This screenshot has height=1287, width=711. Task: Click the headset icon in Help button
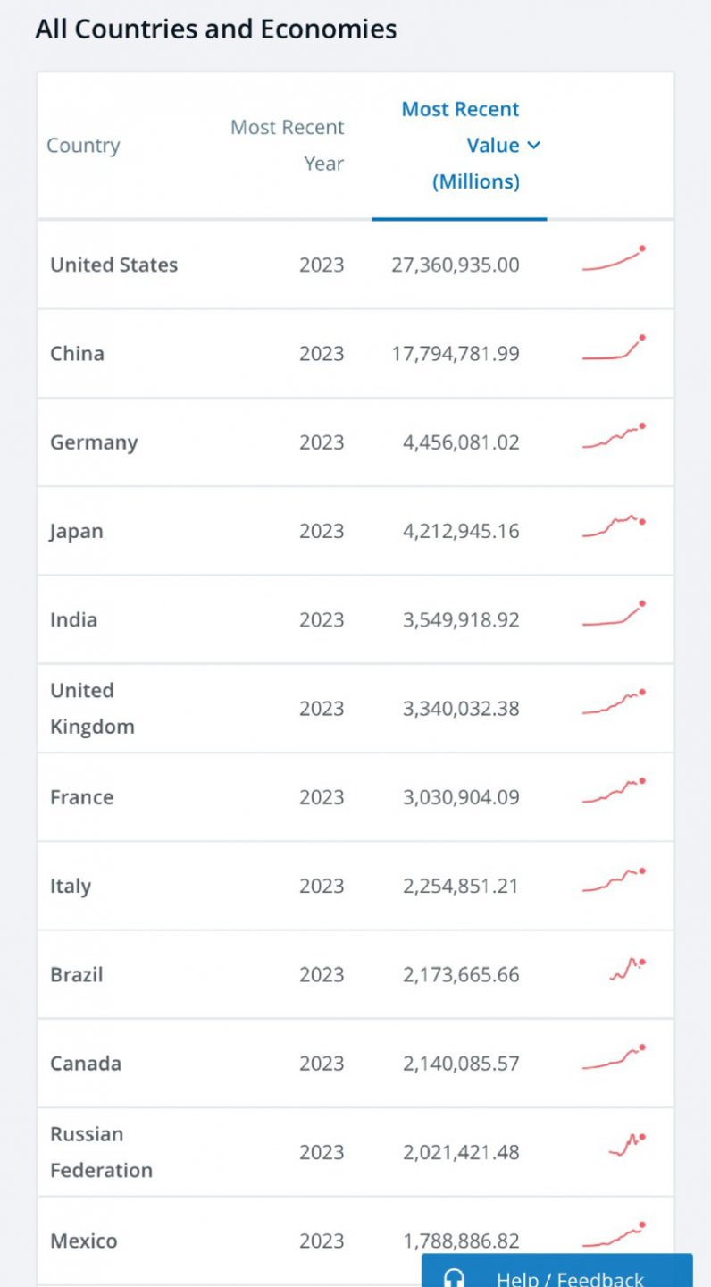454,1277
